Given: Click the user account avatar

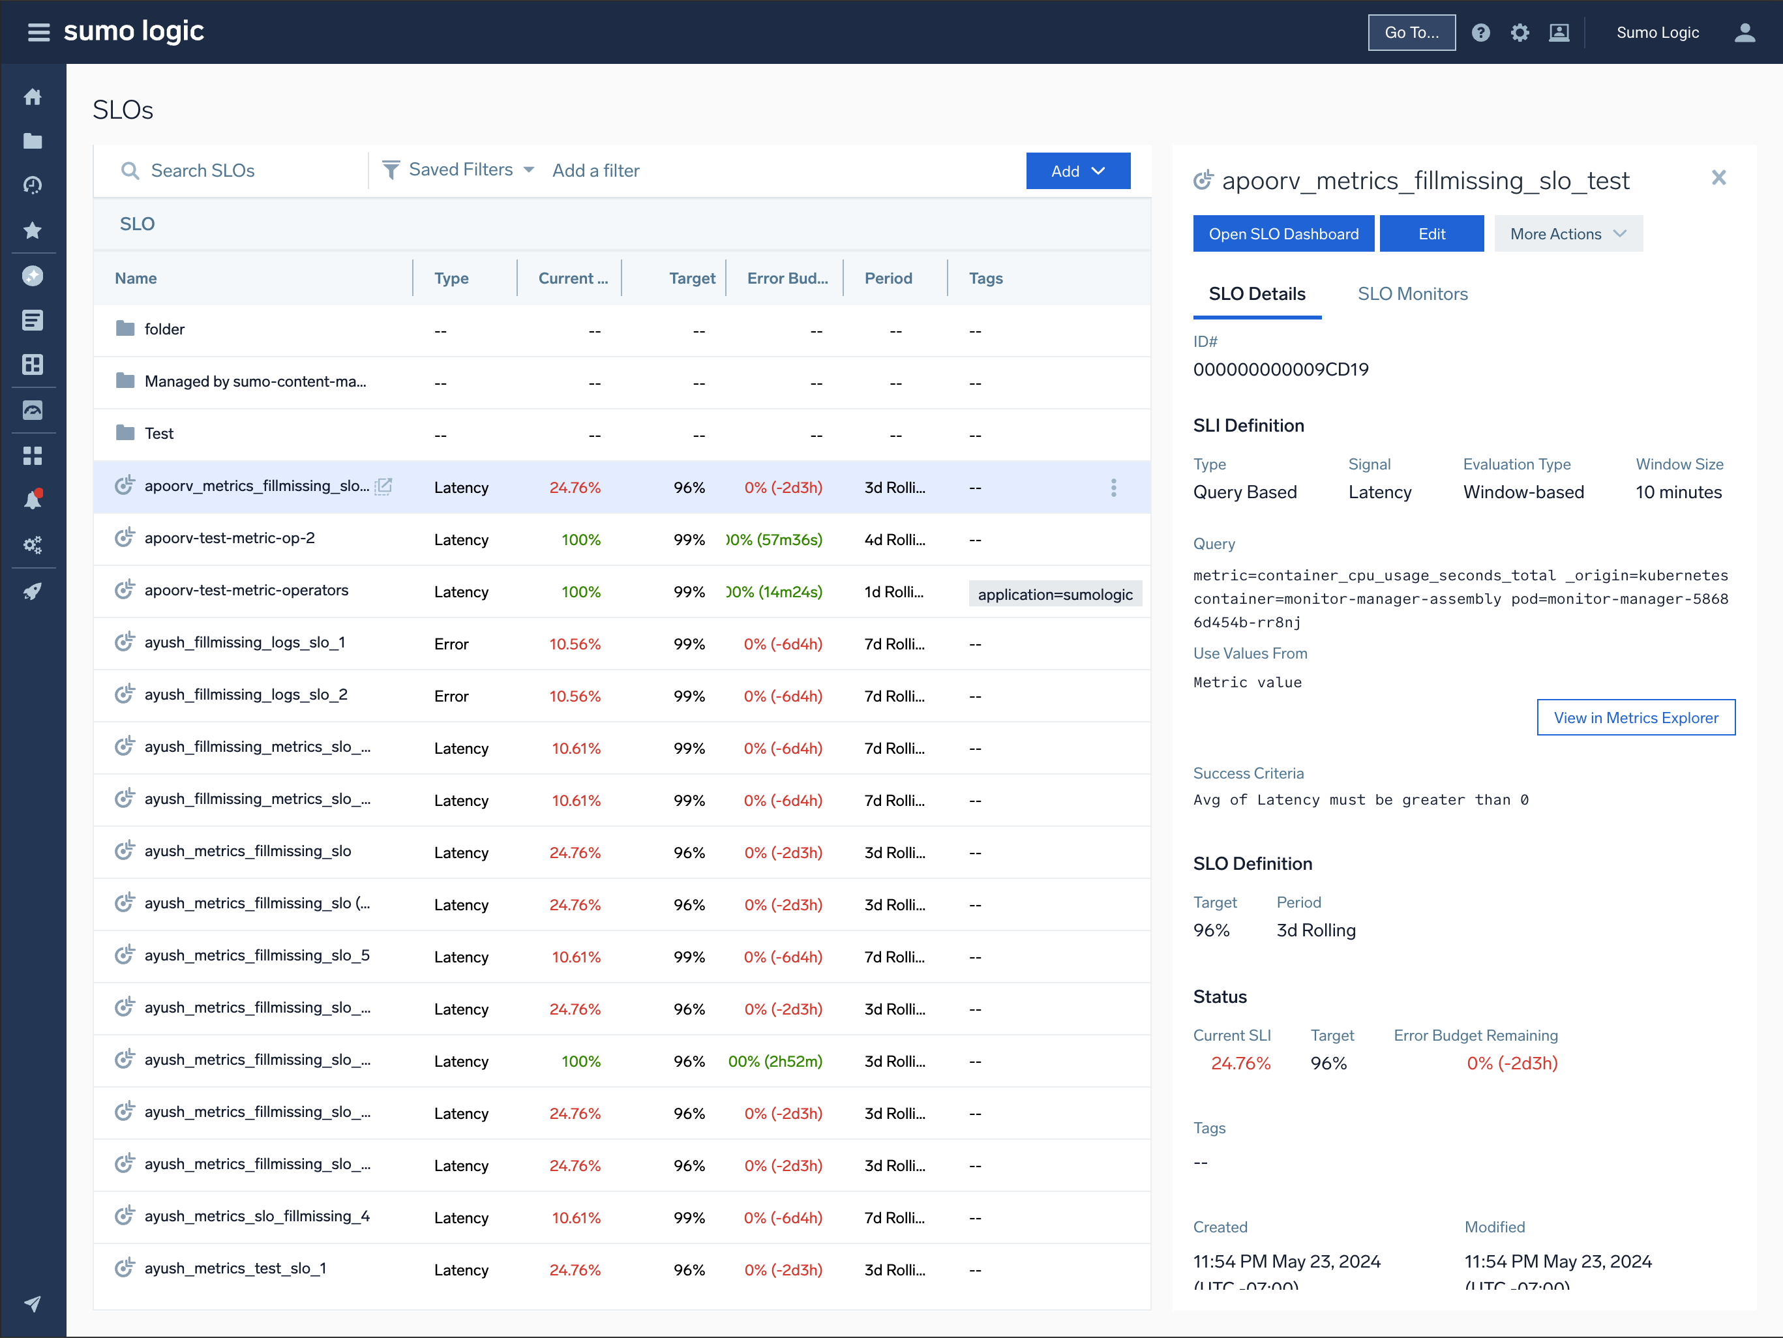Looking at the screenshot, I should click(x=1745, y=32).
